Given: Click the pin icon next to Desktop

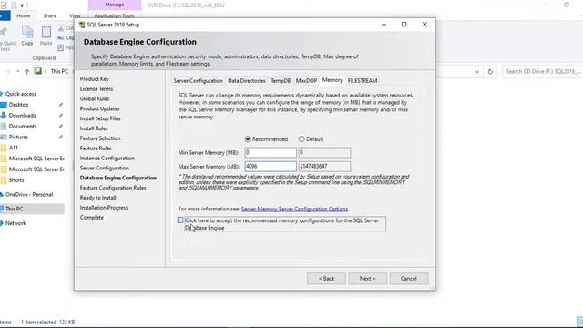Looking at the screenshot, I should (61, 105).
